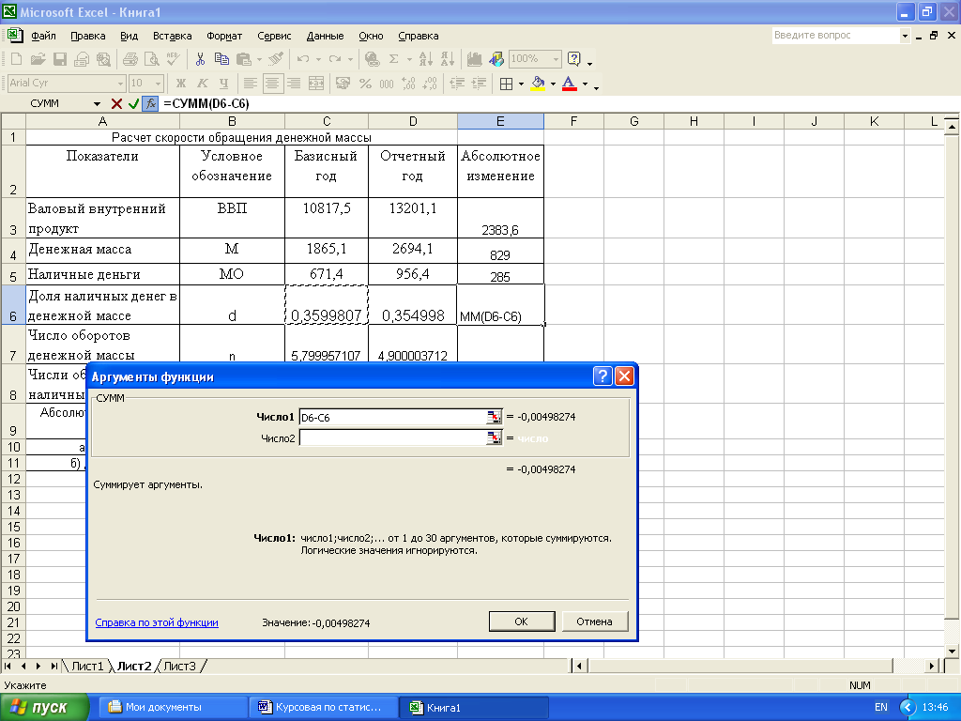The height and width of the screenshot is (721, 961).
Task: Increase indent icon
Action: tap(479, 84)
